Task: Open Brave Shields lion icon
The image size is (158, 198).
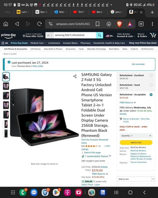Action: (x=119, y=24)
